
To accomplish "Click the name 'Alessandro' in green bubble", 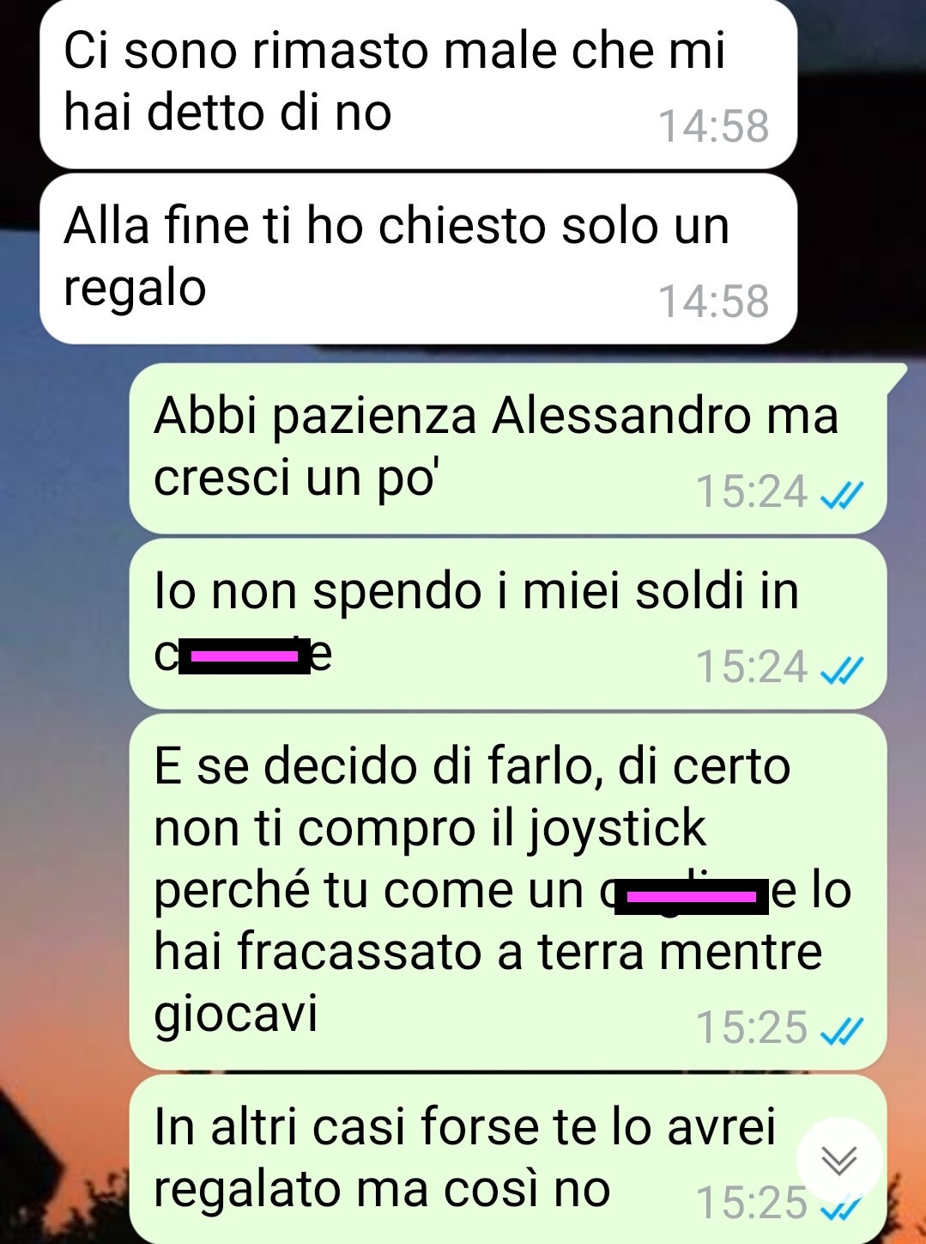I will click(622, 416).
